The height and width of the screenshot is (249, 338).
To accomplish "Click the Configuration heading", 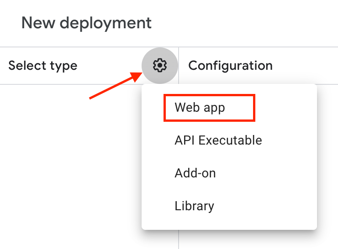I will (230, 66).
